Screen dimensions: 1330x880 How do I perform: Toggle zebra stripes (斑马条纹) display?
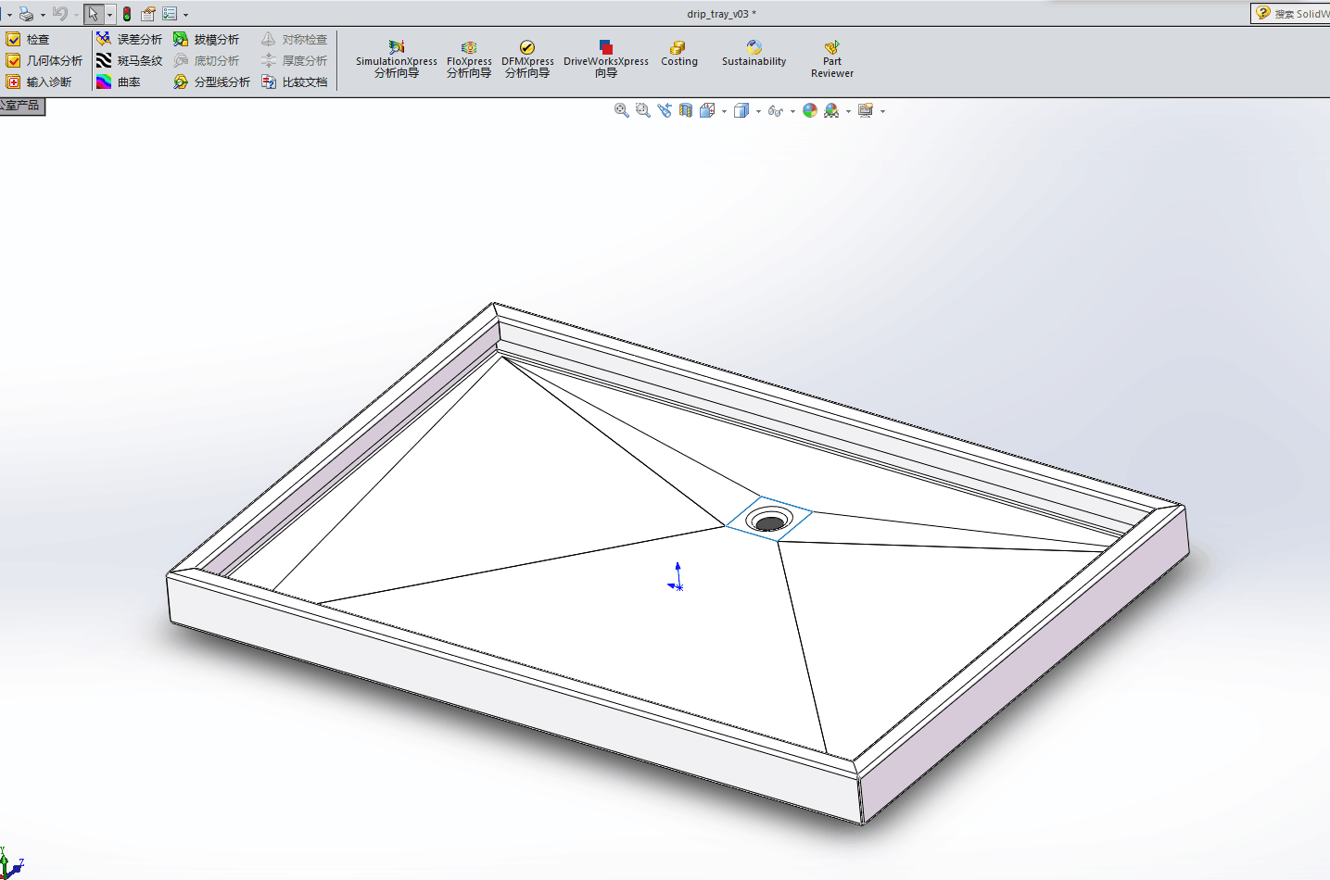coord(129,61)
